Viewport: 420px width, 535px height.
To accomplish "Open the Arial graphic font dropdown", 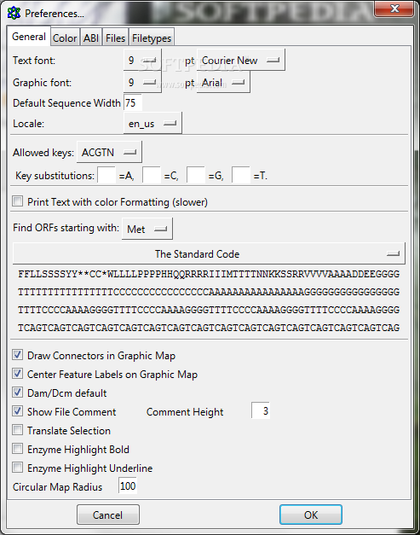I will click(223, 82).
